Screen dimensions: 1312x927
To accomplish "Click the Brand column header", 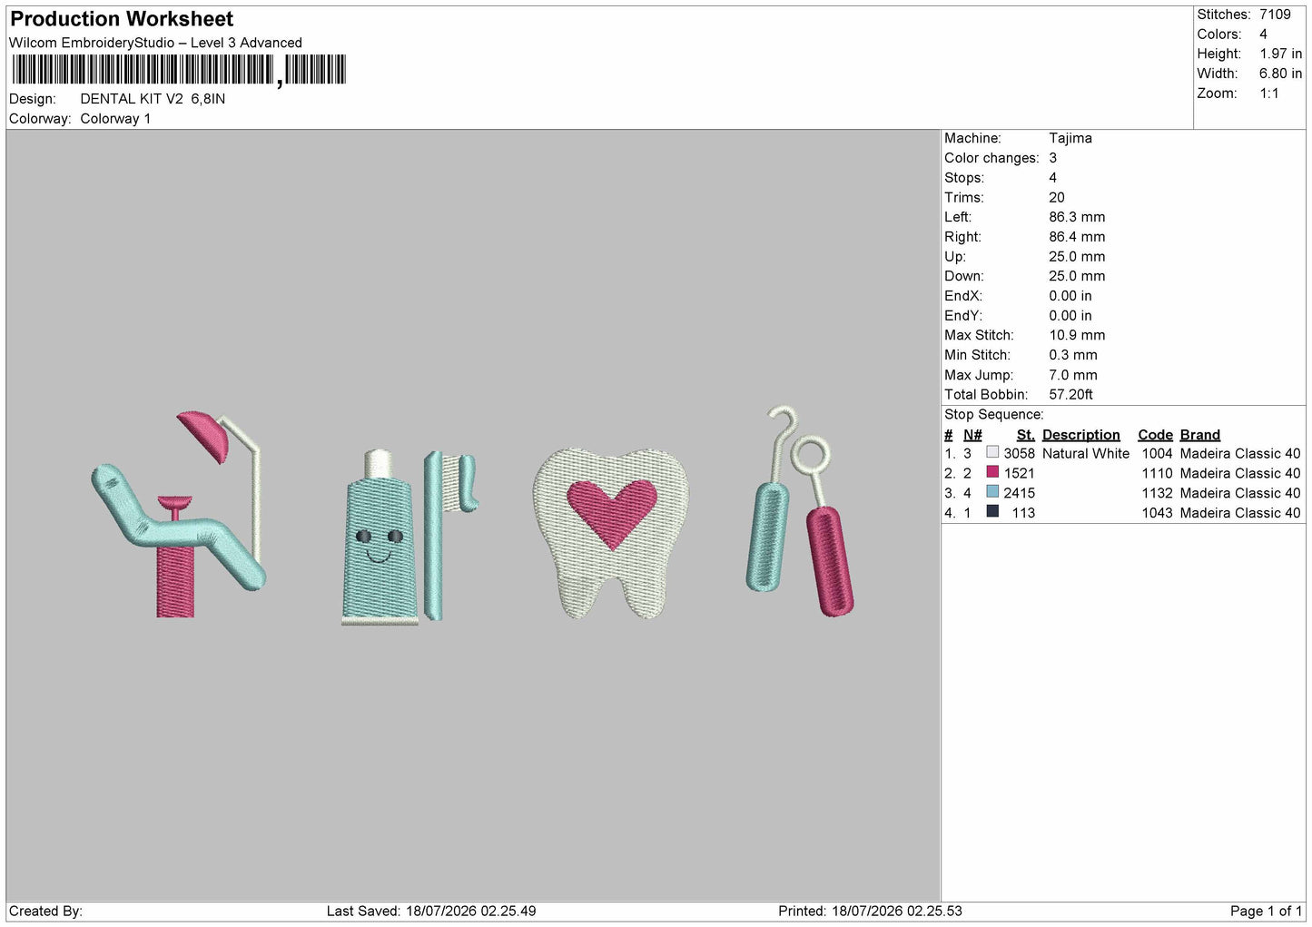I will pos(1200,435).
